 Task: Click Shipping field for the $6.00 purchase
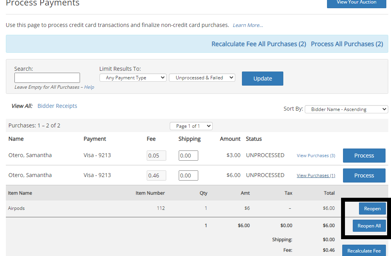(188, 175)
